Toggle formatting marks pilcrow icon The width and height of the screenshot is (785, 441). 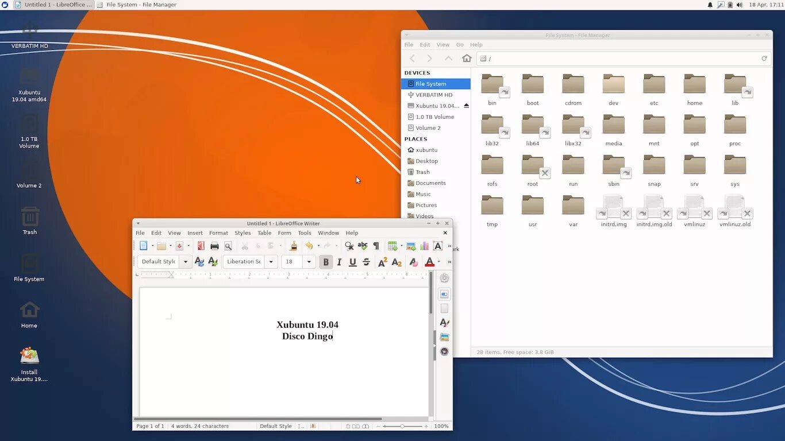tap(376, 246)
